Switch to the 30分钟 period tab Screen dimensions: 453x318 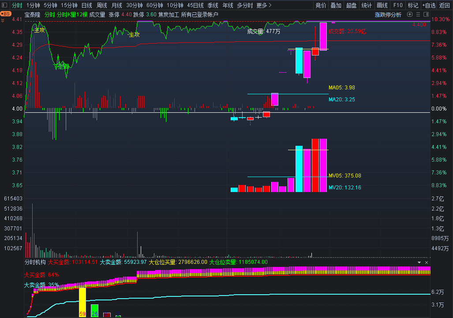135,5
